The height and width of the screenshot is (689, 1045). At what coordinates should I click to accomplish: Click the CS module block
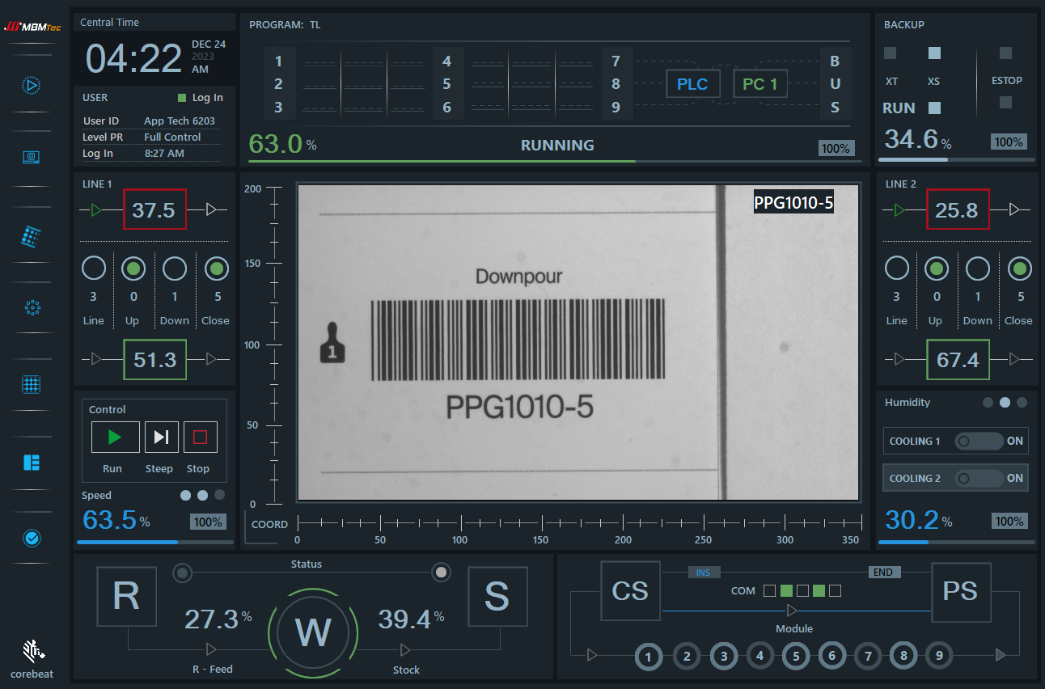click(x=631, y=592)
